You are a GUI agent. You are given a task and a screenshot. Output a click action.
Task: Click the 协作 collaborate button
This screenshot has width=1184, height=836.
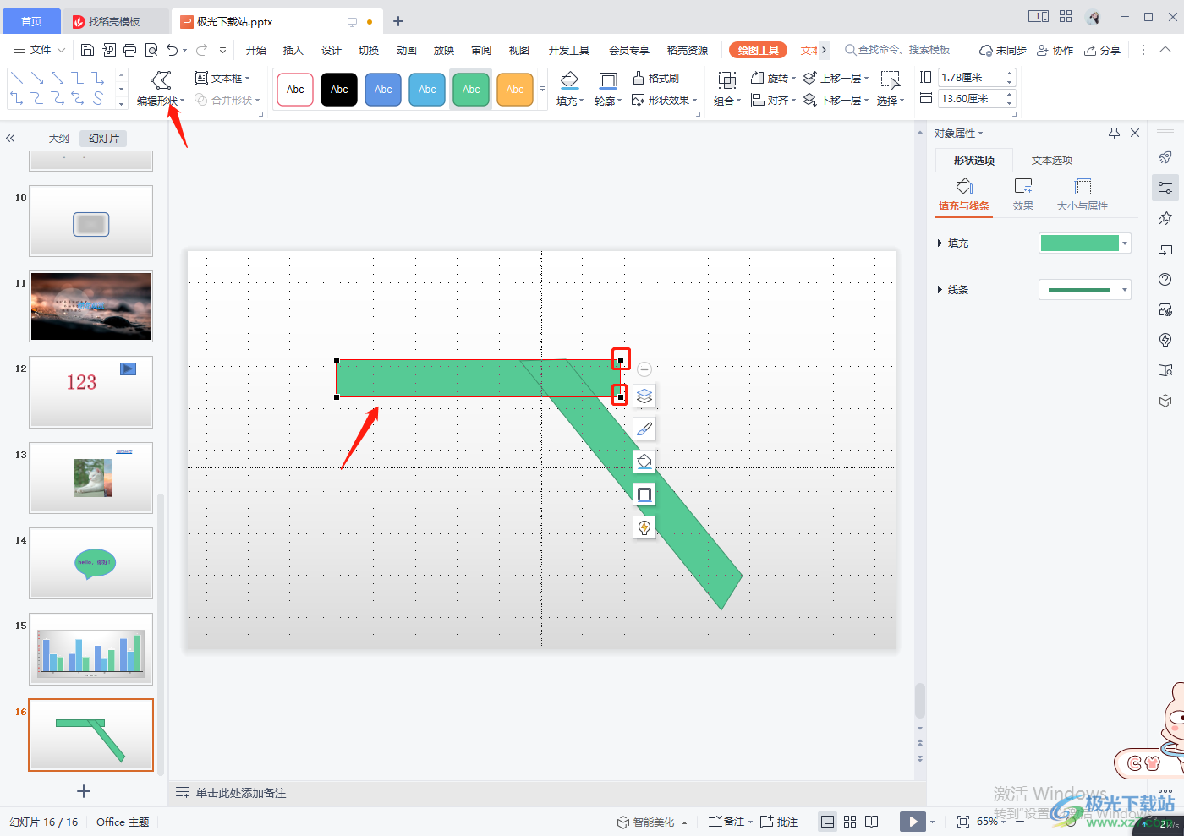click(x=1055, y=50)
